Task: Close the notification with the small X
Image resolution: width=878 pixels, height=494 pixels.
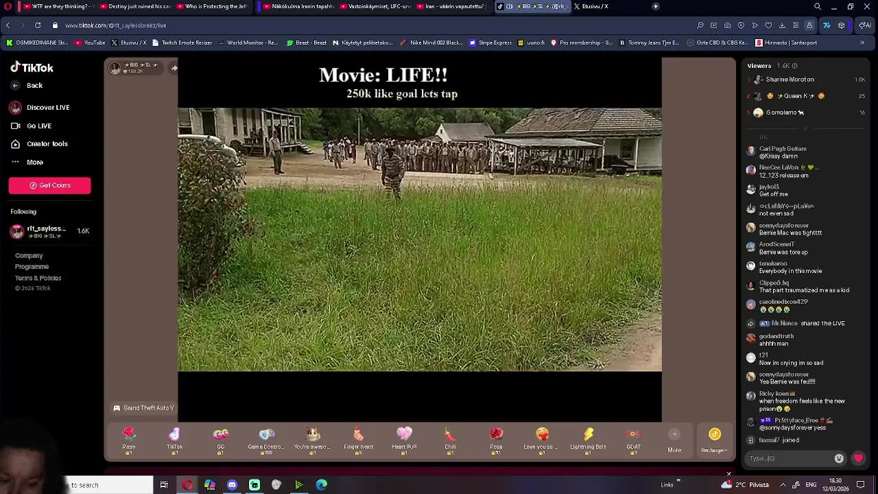Action: coord(728,473)
